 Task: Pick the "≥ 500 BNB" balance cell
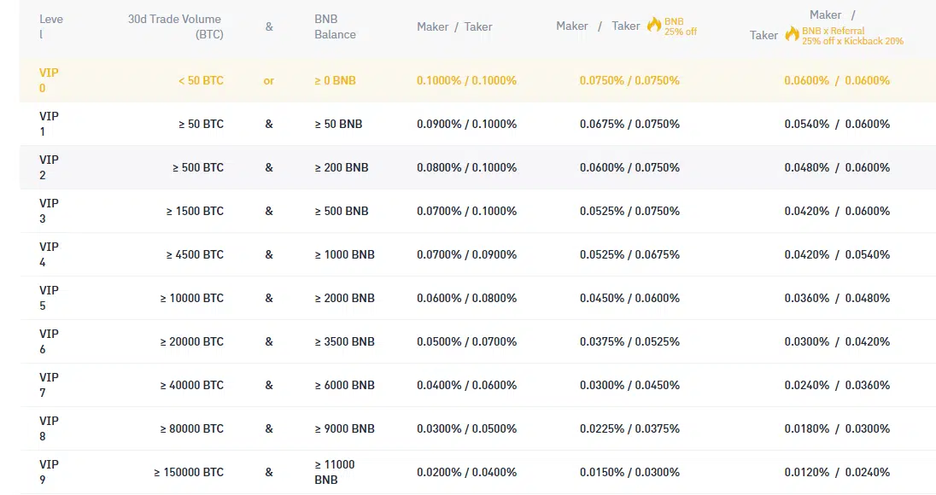pyautogui.click(x=342, y=211)
